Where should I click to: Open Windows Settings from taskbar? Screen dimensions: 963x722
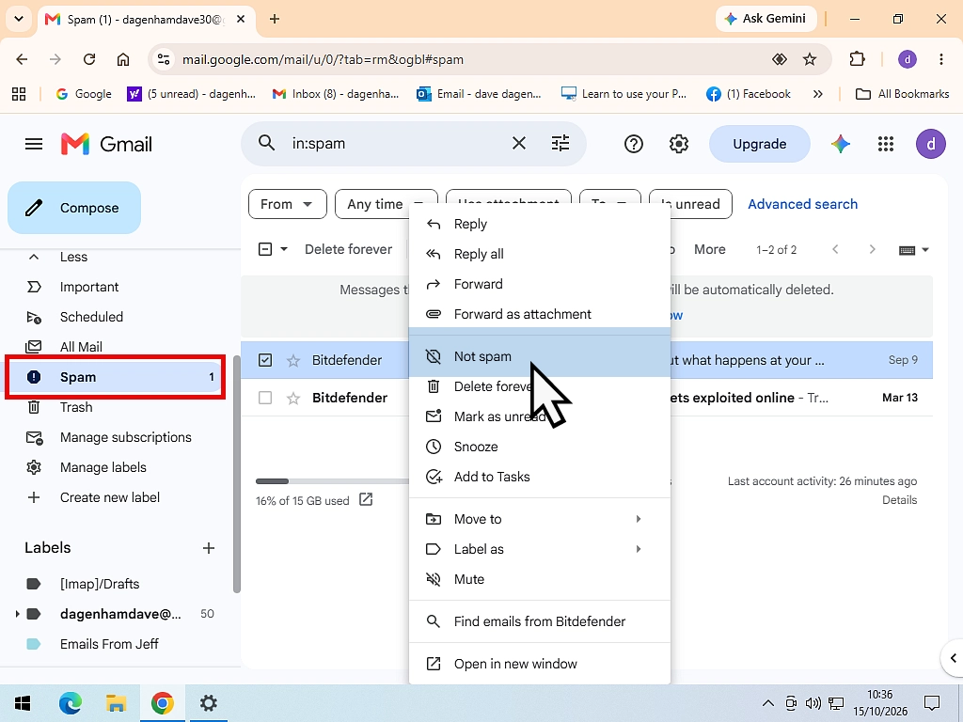209,703
